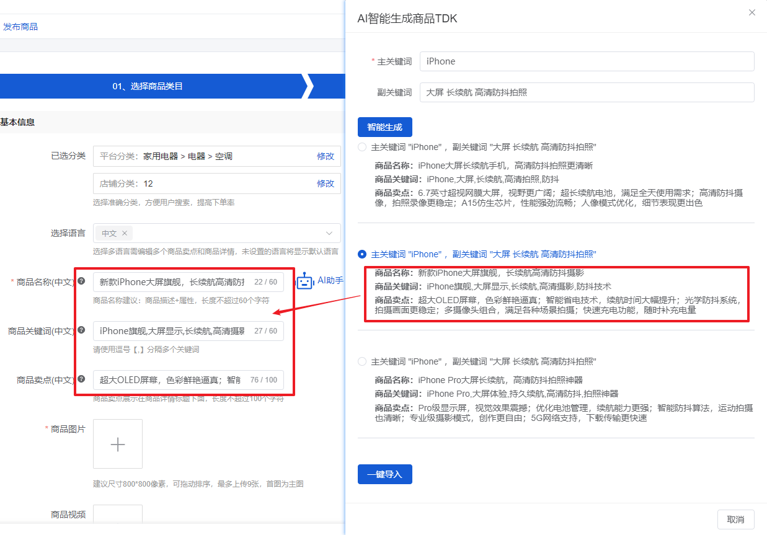Focus the 商品名称(中文) input field
Screen dimensions: 767x535
188,282
